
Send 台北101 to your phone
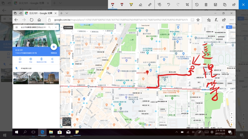tap(42, 60)
